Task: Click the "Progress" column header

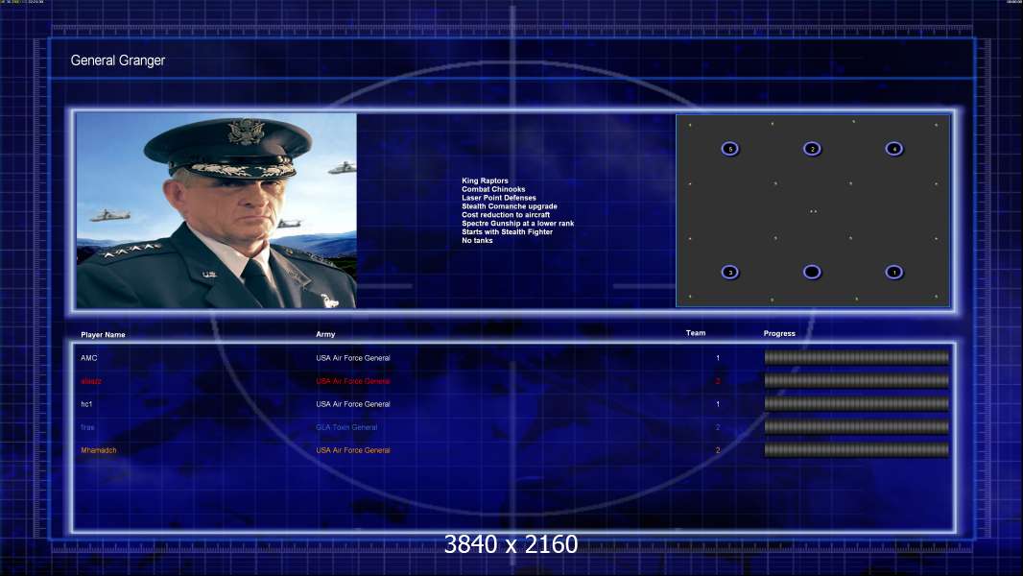Action: (x=779, y=333)
